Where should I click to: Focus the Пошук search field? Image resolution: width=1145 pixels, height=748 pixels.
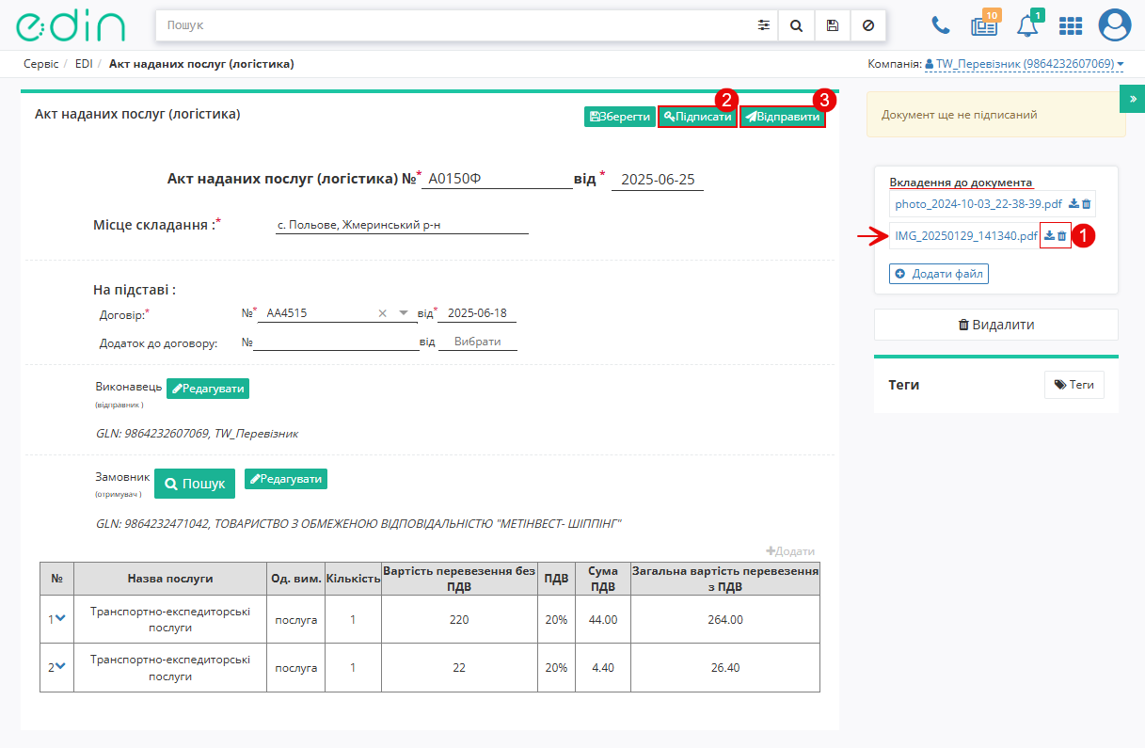coord(453,25)
